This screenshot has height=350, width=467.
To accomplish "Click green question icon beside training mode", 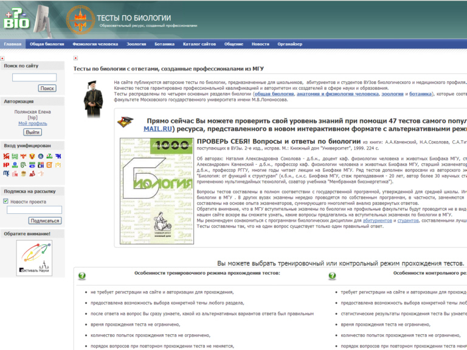I will (82, 276).
